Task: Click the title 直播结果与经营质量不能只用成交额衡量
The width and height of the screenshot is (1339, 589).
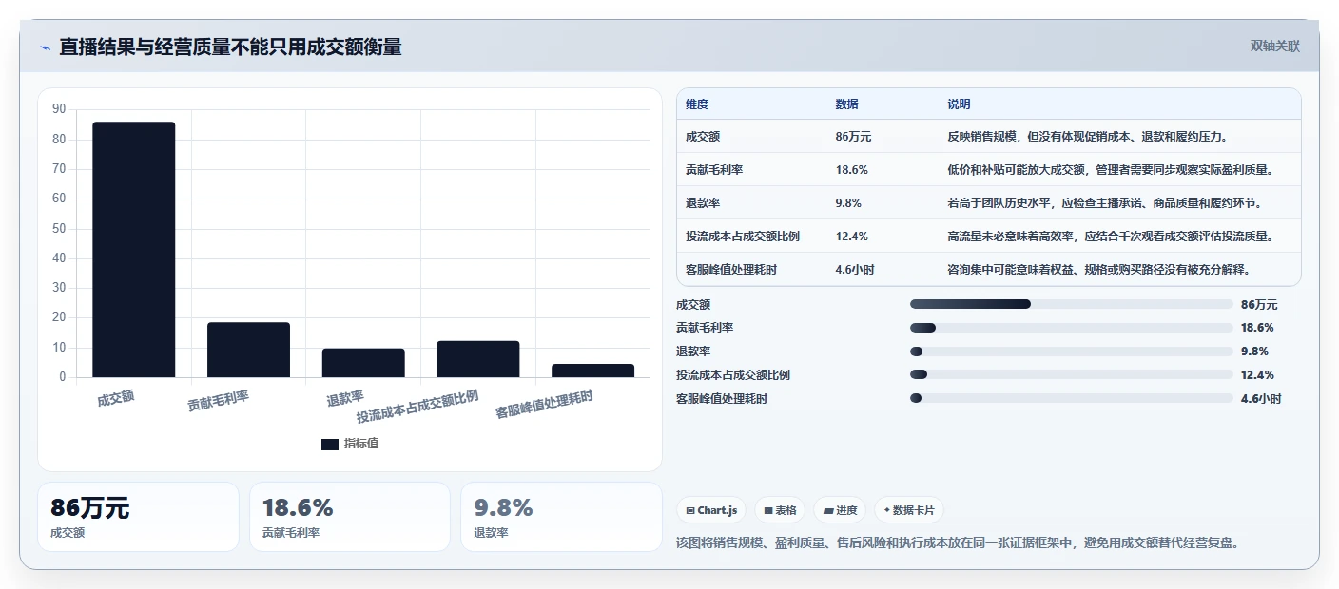Action: point(230,47)
